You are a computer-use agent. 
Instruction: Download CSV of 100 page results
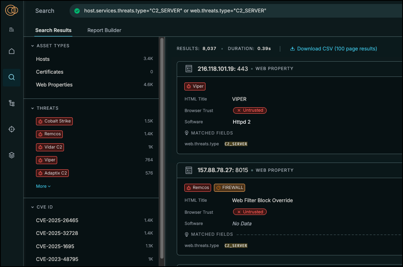pyautogui.click(x=333, y=49)
